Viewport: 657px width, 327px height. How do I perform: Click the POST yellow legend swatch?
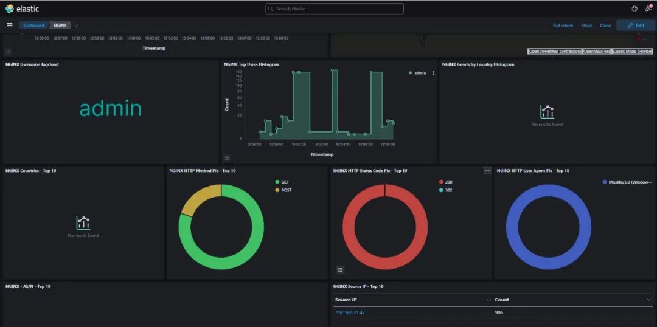coord(277,190)
